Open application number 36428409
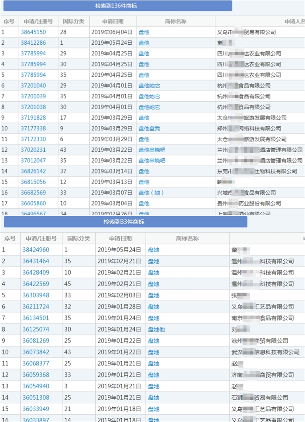This screenshot has height=422, width=305. (x=36, y=273)
